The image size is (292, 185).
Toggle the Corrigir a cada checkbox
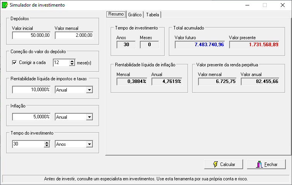point(14,62)
